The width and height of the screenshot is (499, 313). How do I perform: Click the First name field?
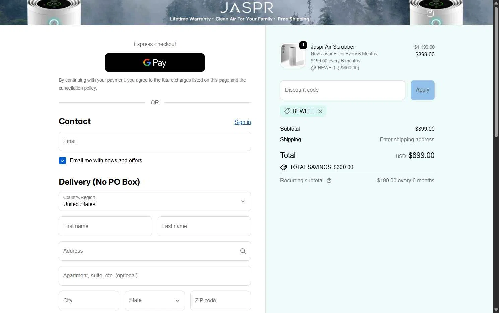tap(105, 226)
